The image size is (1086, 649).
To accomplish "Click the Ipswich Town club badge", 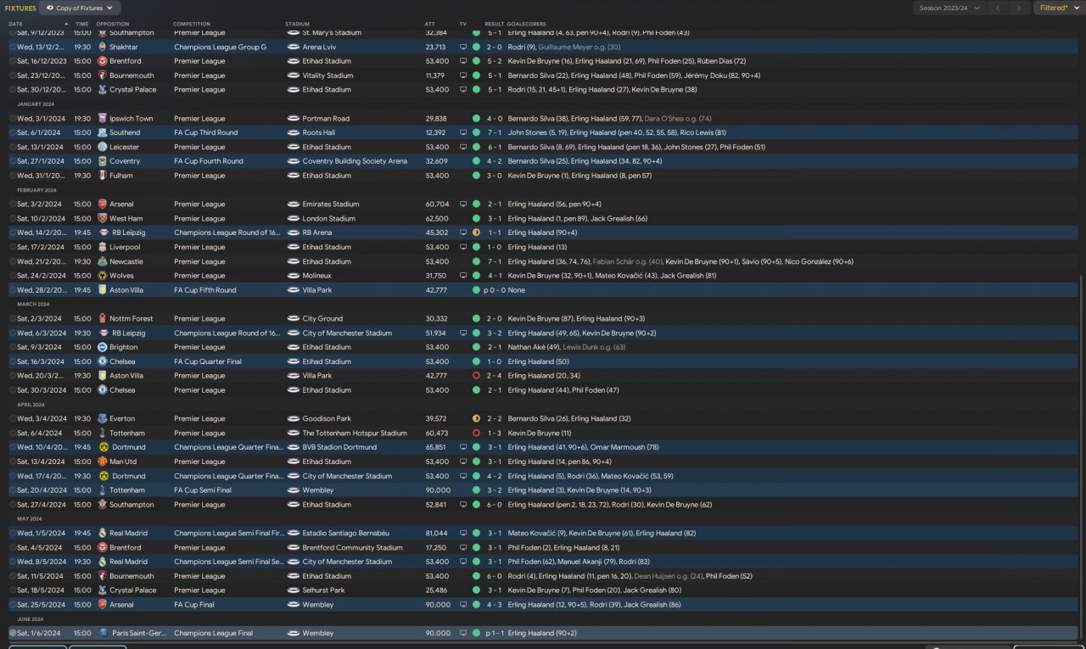I will (x=102, y=119).
